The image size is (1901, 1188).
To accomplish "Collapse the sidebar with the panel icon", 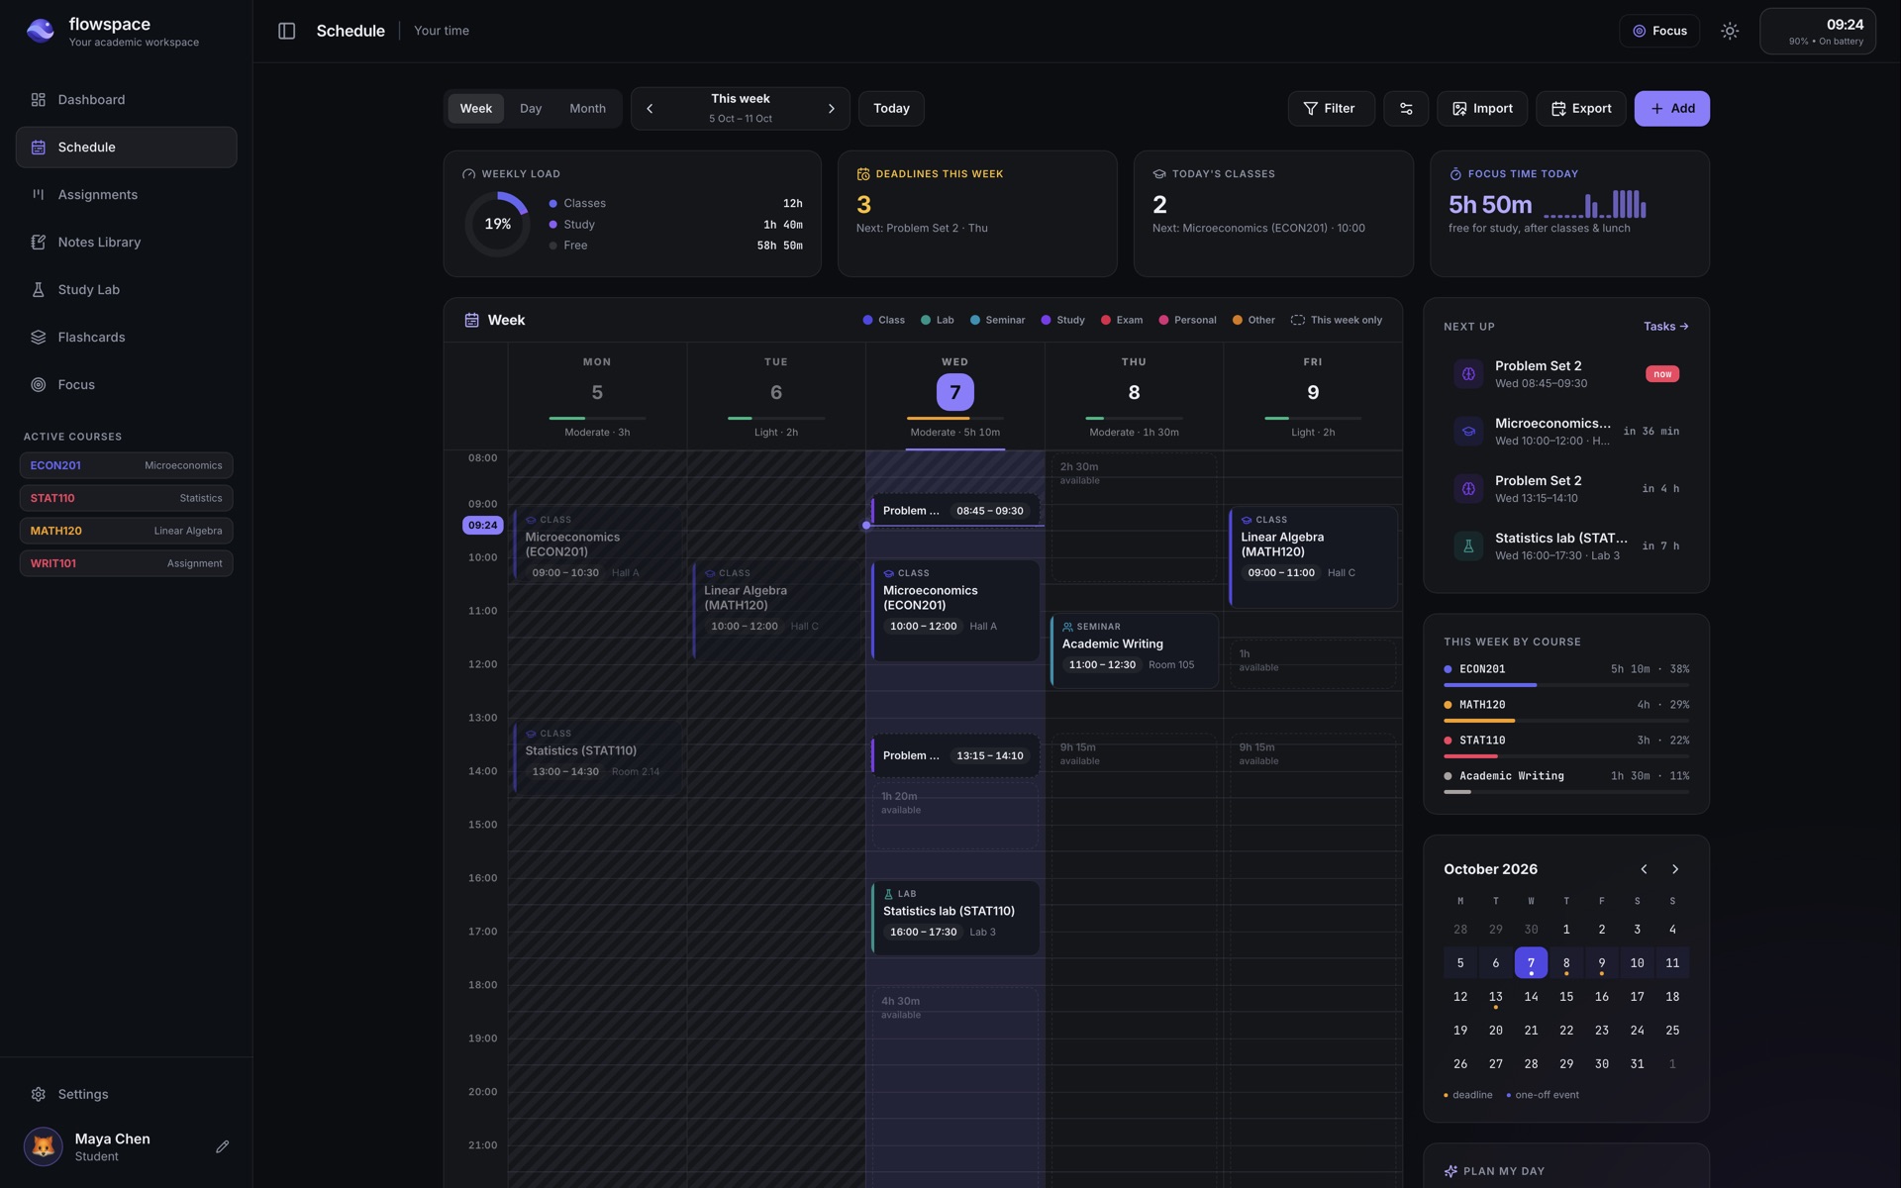I will click(x=286, y=31).
